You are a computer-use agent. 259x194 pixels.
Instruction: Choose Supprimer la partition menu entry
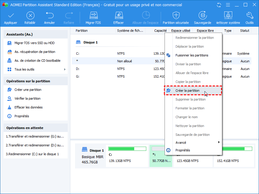[193, 99]
